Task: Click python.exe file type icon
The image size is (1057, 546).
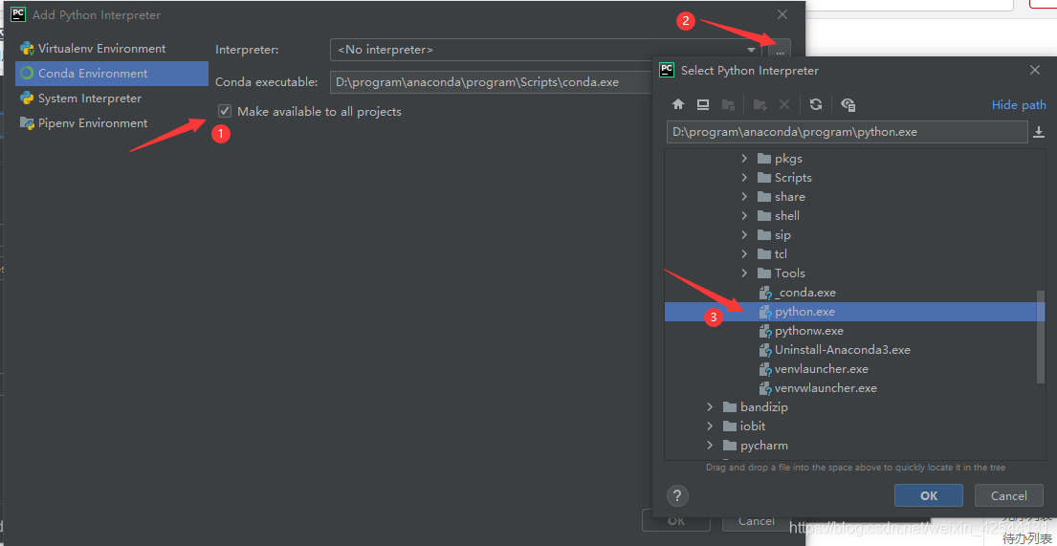Action: point(765,312)
